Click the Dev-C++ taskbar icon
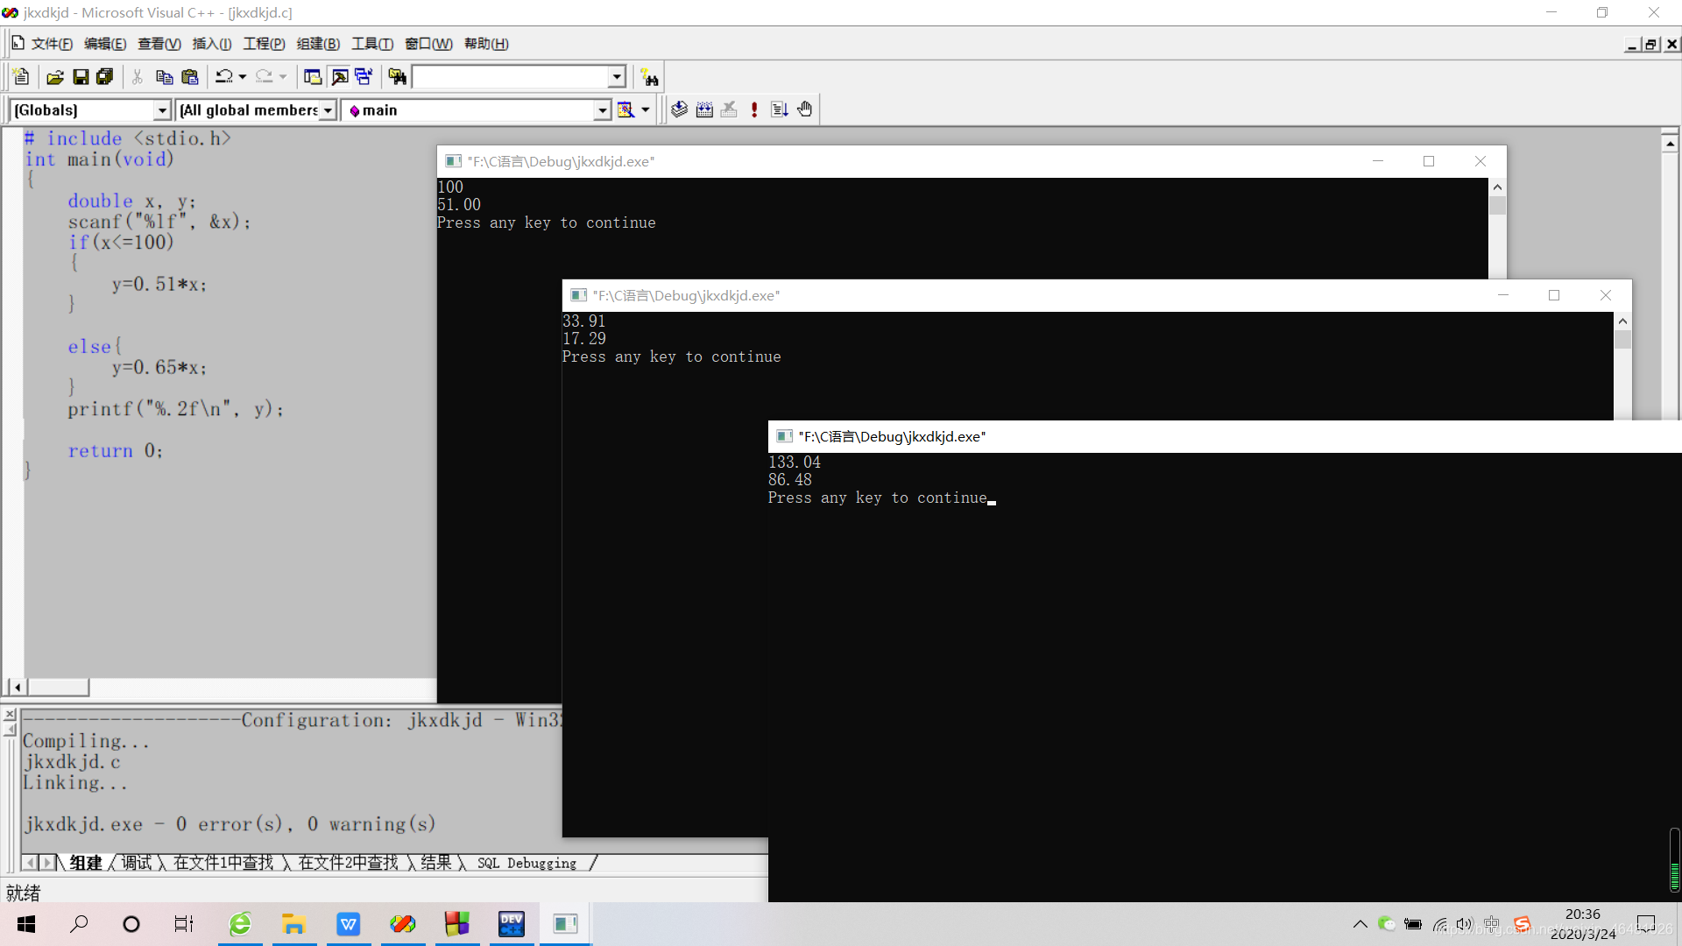Viewport: 1682px width, 946px height. tap(512, 923)
